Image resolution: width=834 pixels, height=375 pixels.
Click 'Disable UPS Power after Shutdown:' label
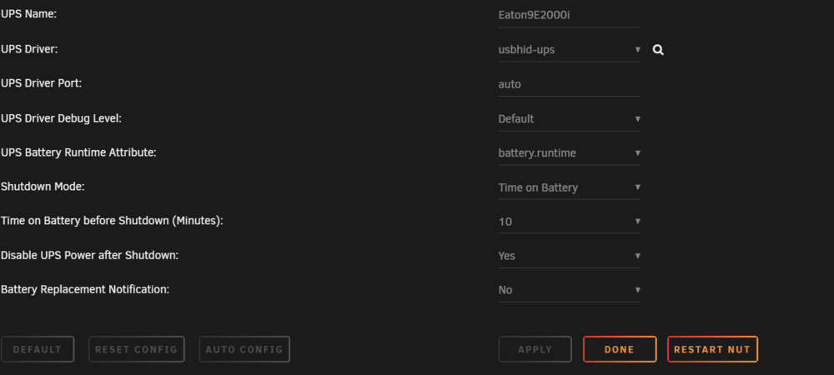[89, 255]
